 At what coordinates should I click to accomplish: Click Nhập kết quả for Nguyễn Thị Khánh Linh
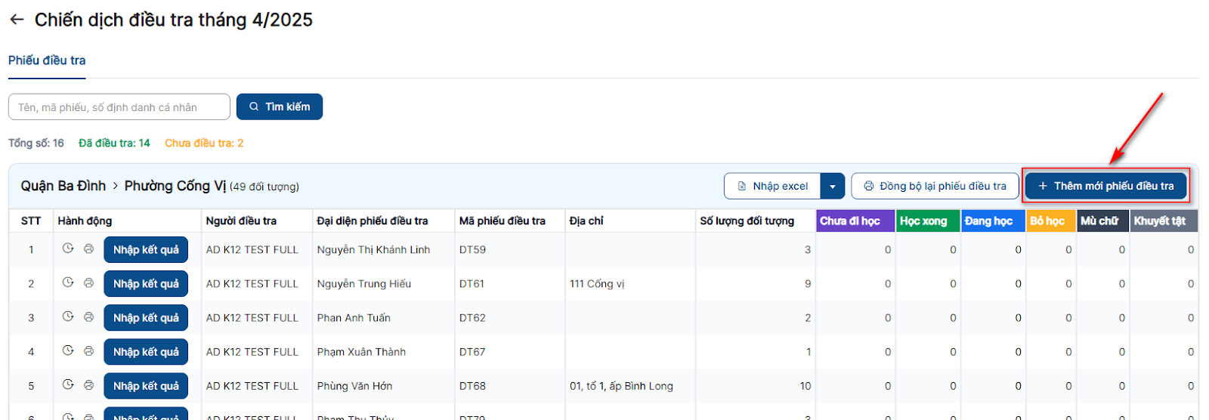point(146,250)
